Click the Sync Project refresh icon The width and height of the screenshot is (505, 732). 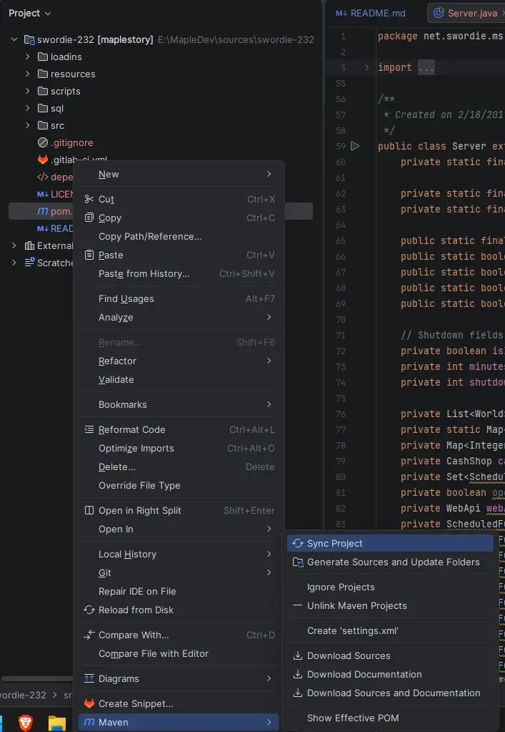298,543
